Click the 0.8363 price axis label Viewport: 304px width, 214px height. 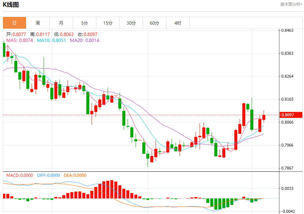pyautogui.click(x=287, y=53)
